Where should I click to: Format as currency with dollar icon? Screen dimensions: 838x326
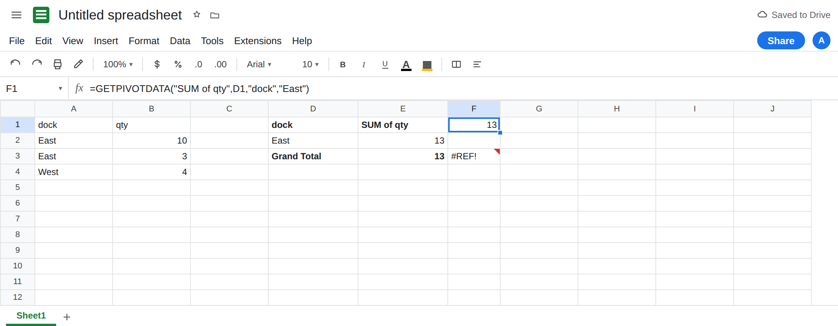[157, 64]
